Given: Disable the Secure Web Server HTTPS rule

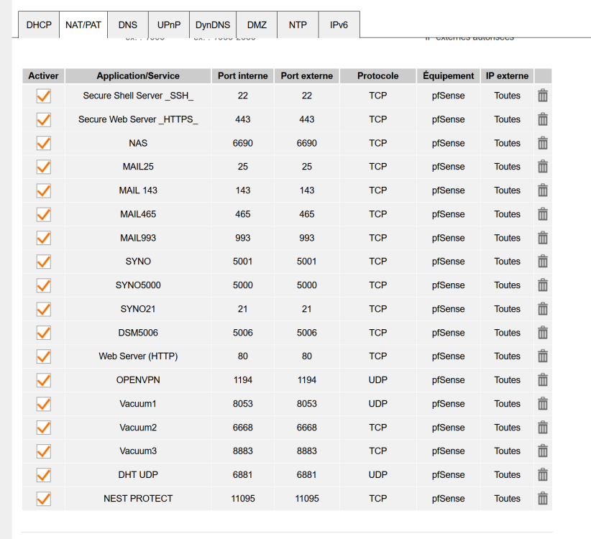Looking at the screenshot, I should point(43,119).
